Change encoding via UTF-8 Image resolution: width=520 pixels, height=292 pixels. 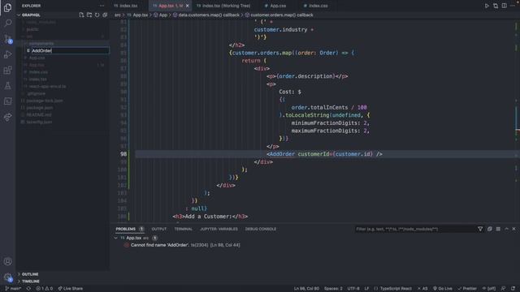[353, 289]
